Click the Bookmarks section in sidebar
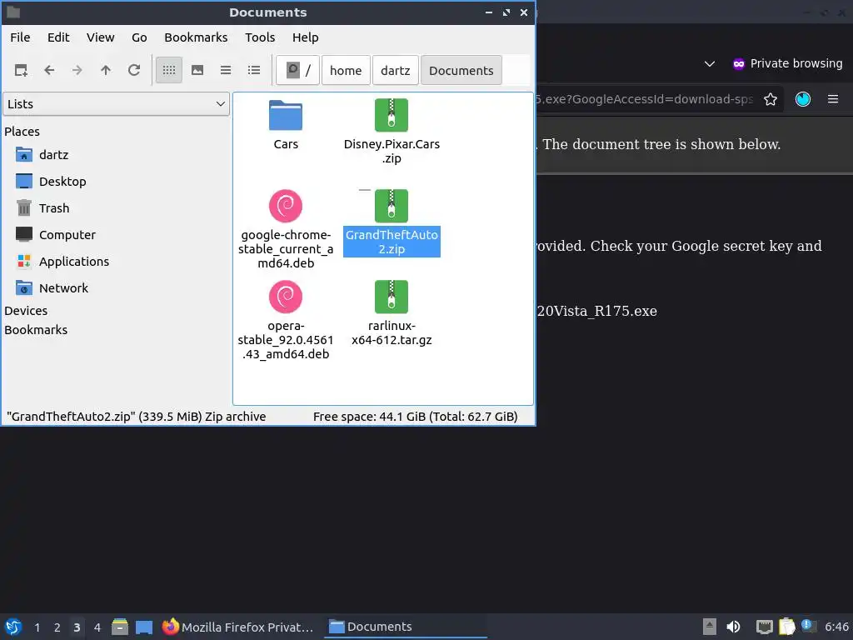Screen dimensions: 853x640 [x=36, y=330]
